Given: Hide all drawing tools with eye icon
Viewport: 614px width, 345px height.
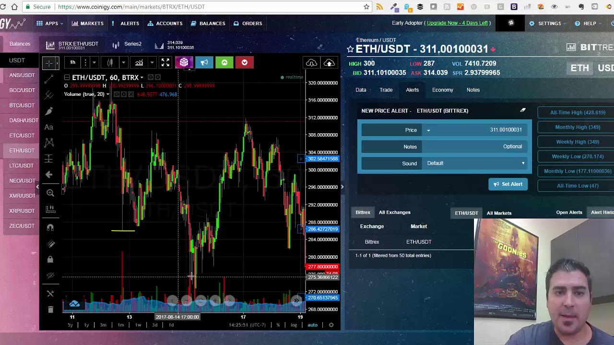Looking at the screenshot, I should 50,276.
